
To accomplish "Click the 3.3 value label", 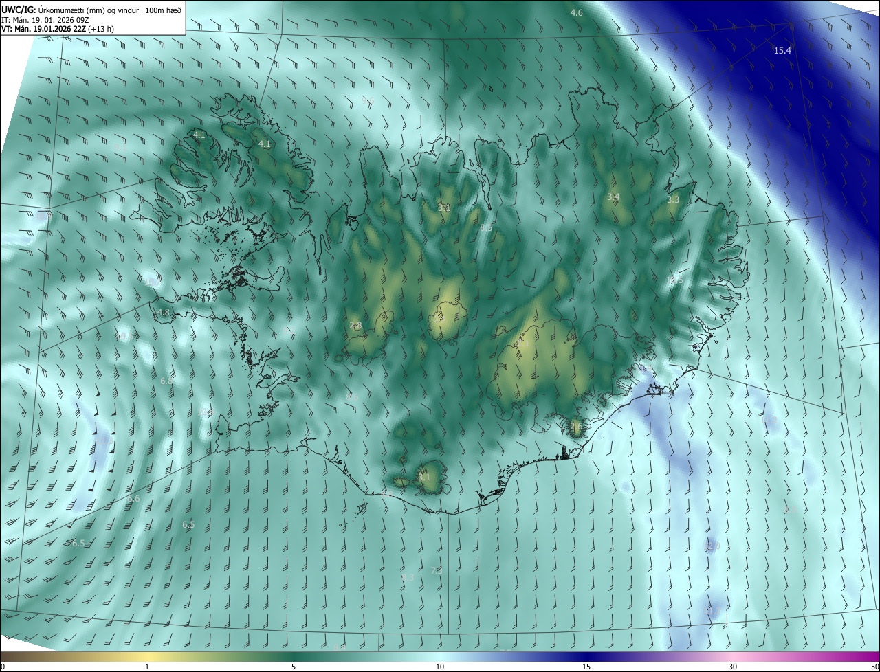I will tap(673, 199).
